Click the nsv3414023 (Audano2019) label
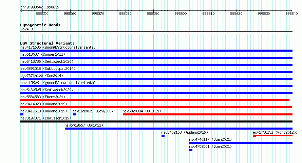 44,104
